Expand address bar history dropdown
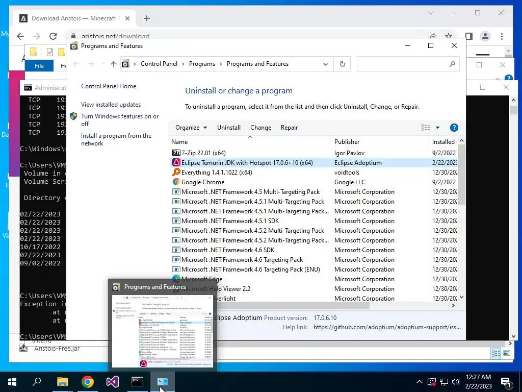This screenshot has height=392, width=522. pyautogui.click(x=326, y=64)
